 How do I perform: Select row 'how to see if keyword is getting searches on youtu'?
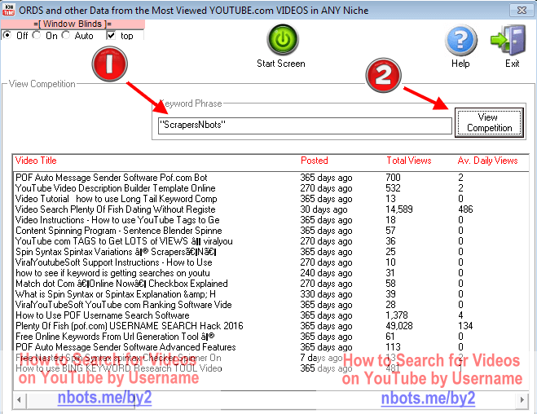(x=271, y=273)
